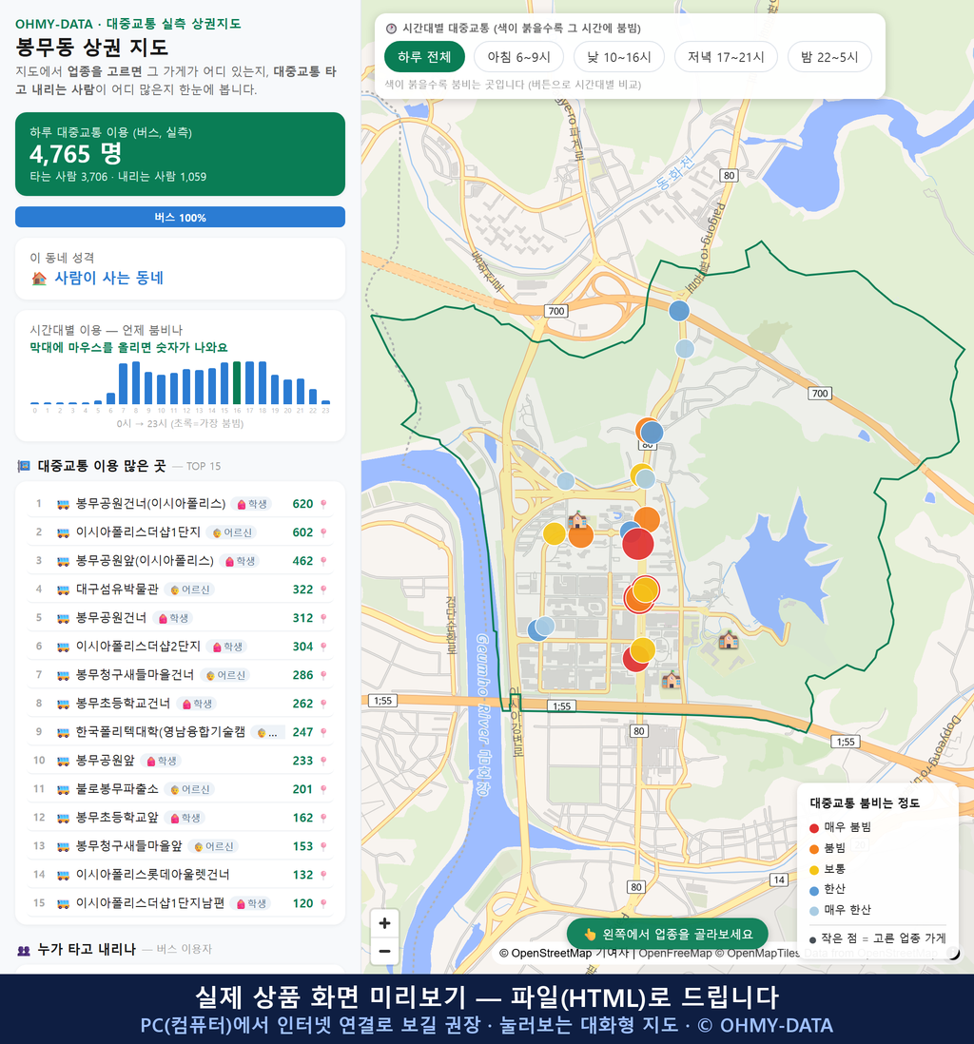Click stop name 봉무공원건너(이시아폴리스)
Viewport: 974px width, 1044px height.
150,504
